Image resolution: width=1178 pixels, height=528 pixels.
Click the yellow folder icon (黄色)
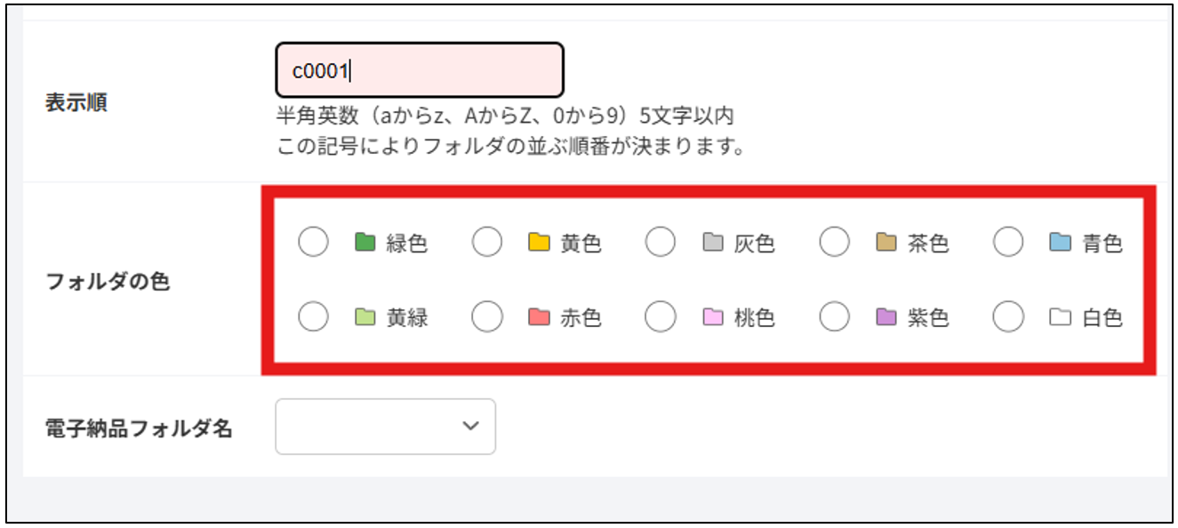tap(540, 242)
